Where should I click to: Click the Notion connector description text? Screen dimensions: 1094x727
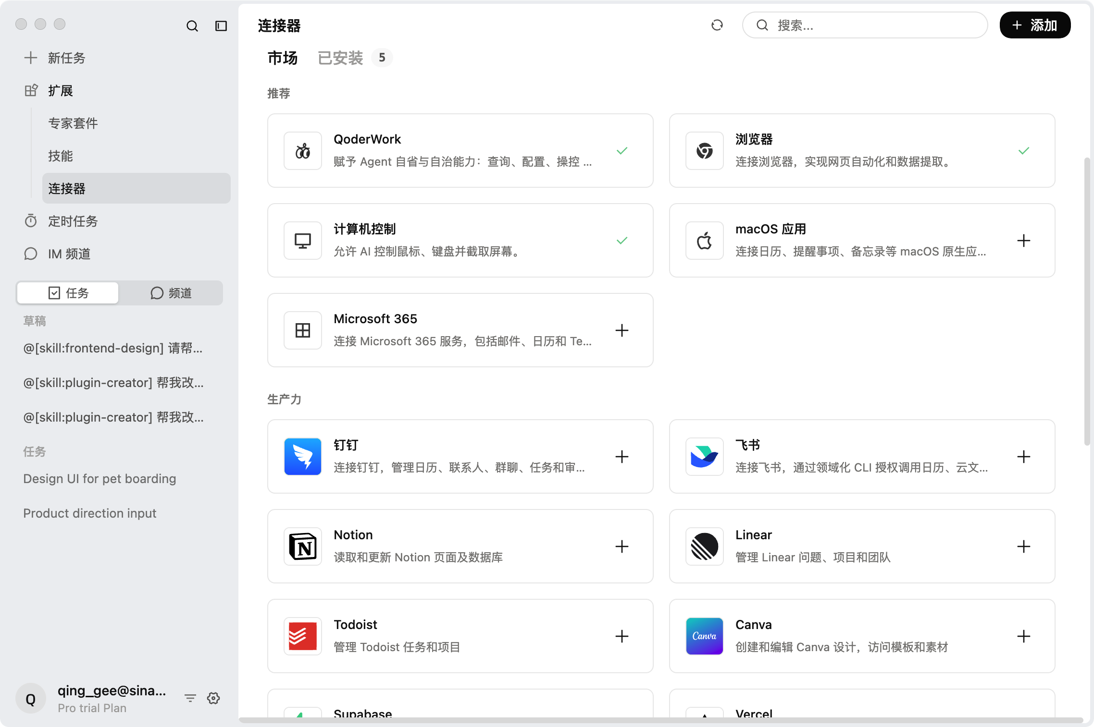pyautogui.click(x=418, y=557)
